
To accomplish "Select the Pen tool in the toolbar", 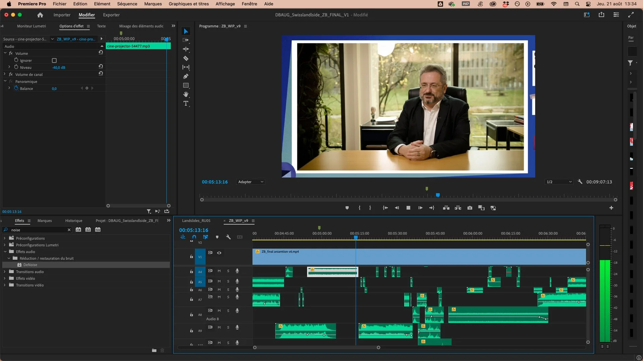I will point(186,76).
